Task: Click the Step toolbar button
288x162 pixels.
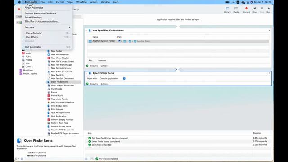Action: [x=255, y=10]
